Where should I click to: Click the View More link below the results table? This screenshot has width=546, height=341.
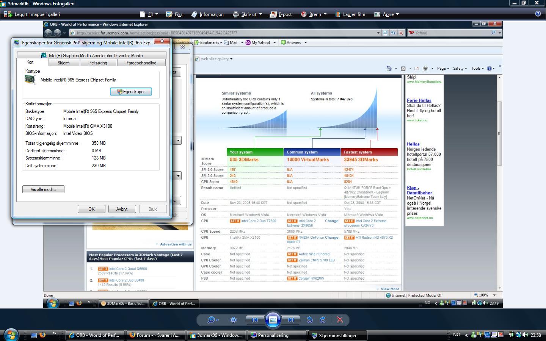click(x=390, y=289)
